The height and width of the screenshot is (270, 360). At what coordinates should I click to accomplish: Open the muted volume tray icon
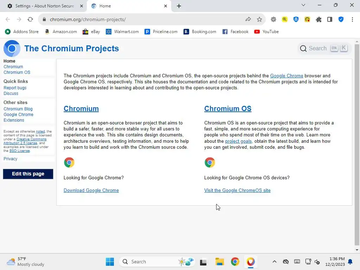coord(317,262)
